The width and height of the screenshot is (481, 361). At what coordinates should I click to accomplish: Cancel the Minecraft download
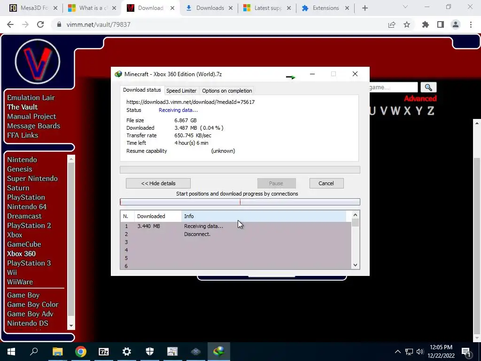(326, 183)
